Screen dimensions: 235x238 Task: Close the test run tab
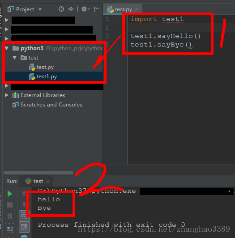coord(47,181)
